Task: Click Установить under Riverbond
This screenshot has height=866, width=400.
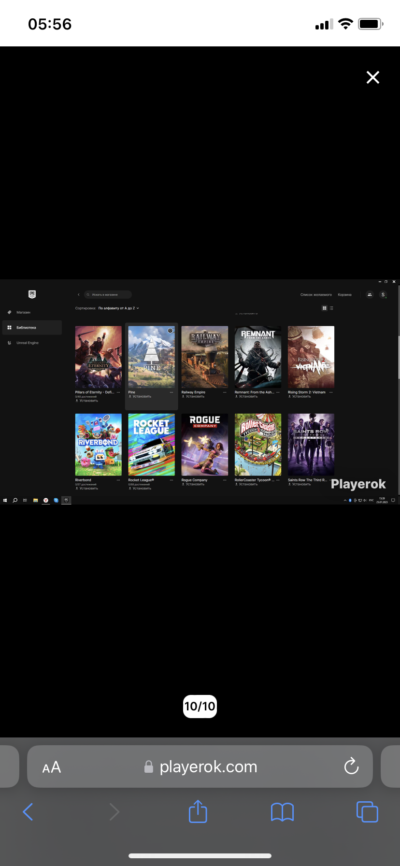Action: [x=87, y=489]
